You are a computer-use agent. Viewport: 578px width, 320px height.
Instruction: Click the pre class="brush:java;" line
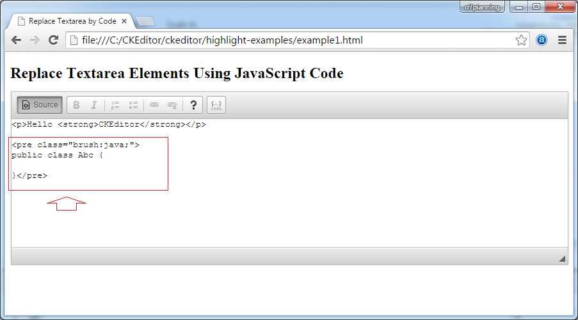pos(76,145)
